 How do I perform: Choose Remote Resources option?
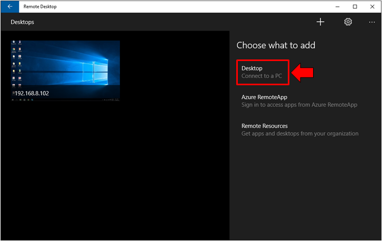click(300, 129)
